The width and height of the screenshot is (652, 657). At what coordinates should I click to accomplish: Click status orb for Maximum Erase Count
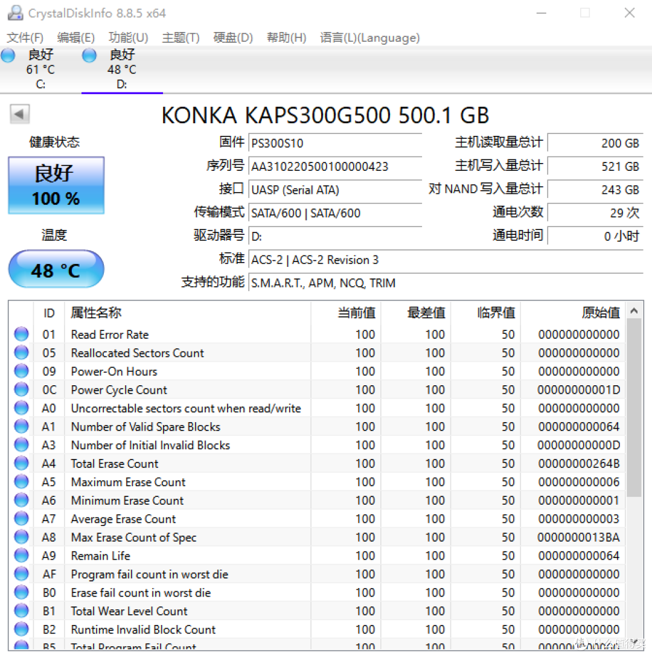coord(21,481)
